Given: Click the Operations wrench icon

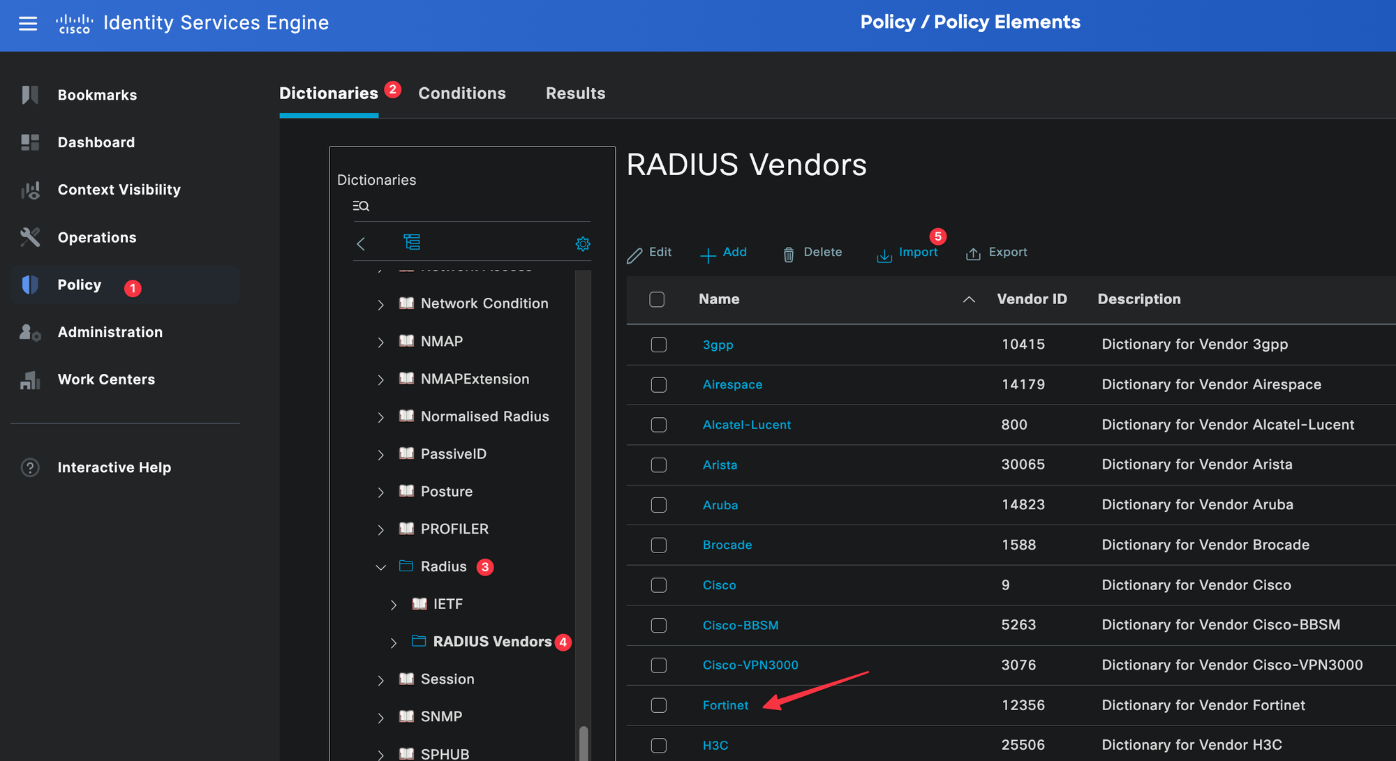Looking at the screenshot, I should [30, 237].
